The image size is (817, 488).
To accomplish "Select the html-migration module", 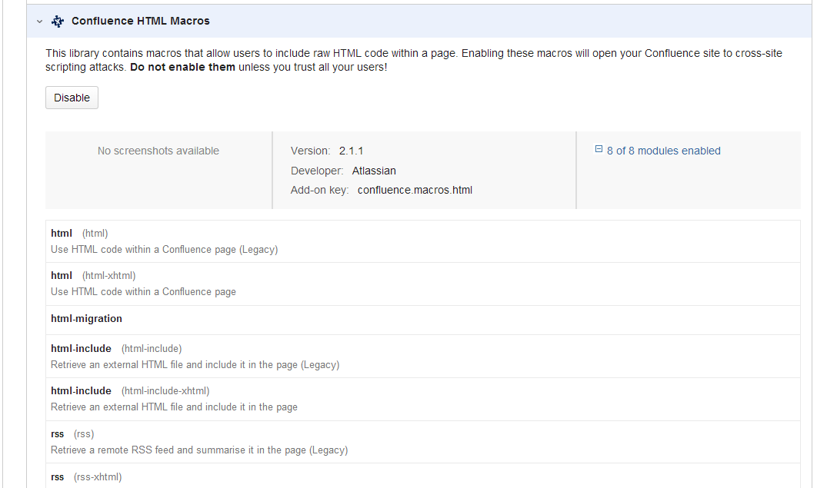I will (86, 318).
